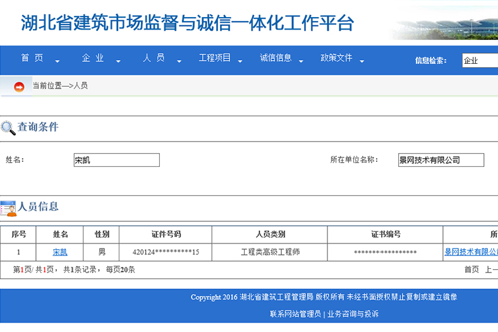498x332 pixels.
Task: Expand the dropdown arrow next to 诚信信息
Action: point(301,61)
